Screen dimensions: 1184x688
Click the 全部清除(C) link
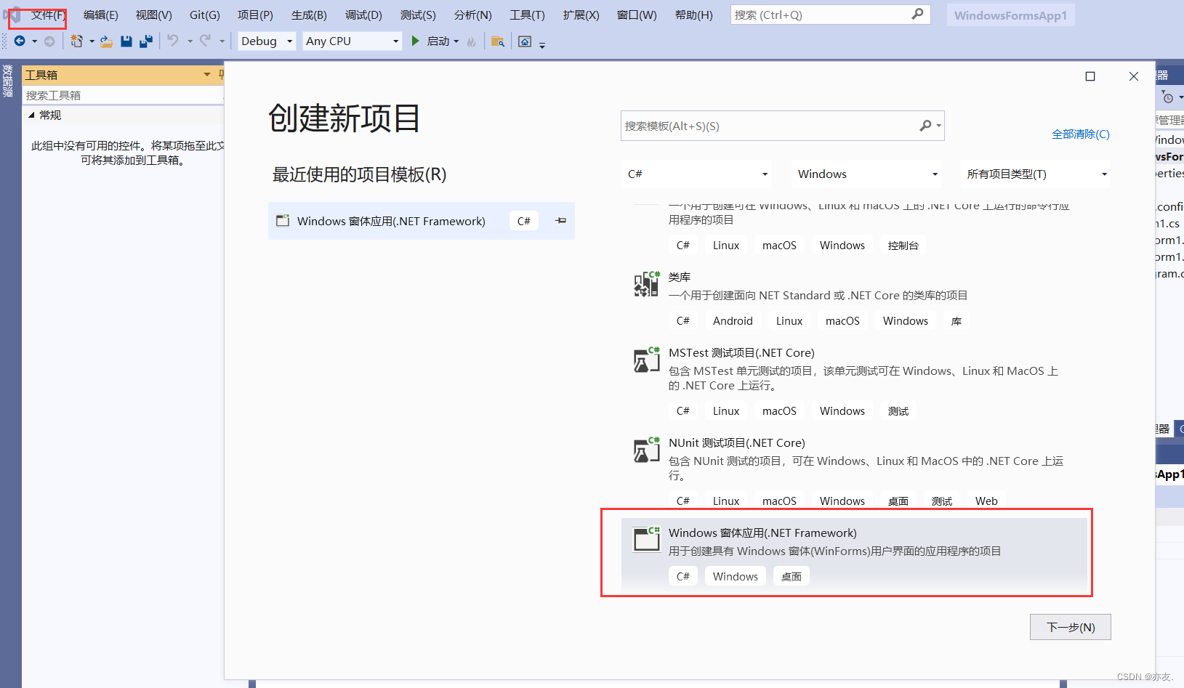pyautogui.click(x=1081, y=134)
